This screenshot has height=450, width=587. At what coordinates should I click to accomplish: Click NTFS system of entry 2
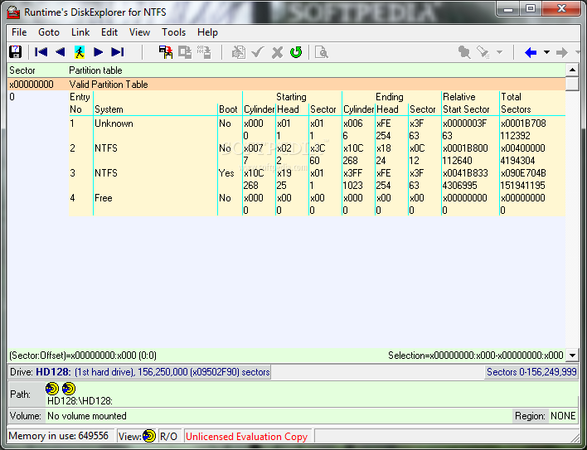point(106,148)
